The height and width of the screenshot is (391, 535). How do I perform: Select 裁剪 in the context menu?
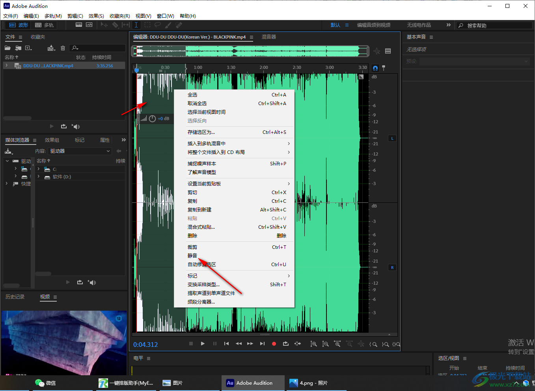tap(192, 247)
